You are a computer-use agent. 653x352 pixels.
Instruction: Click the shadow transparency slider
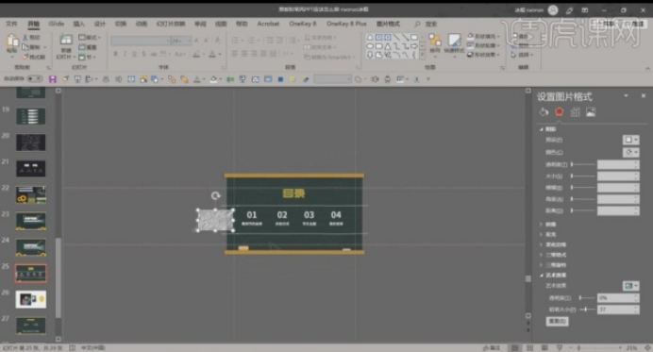pos(582,164)
